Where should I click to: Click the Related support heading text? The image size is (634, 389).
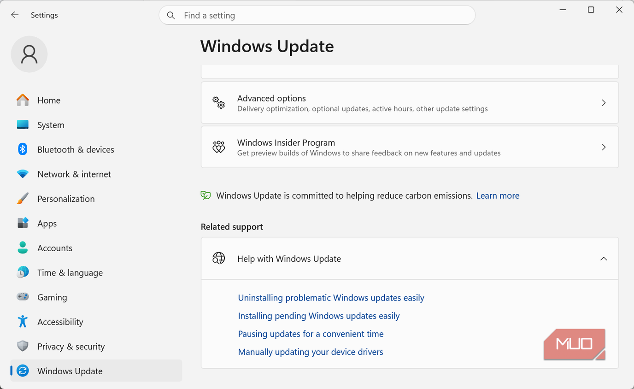click(232, 227)
